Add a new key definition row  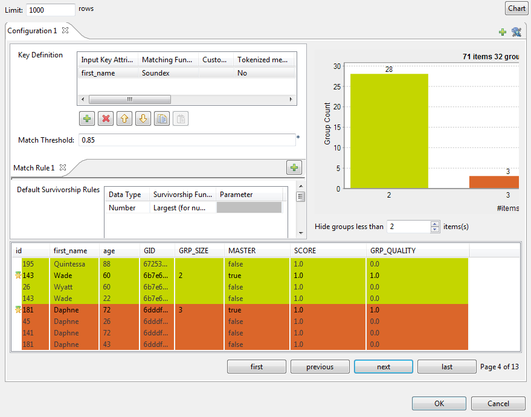point(88,119)
